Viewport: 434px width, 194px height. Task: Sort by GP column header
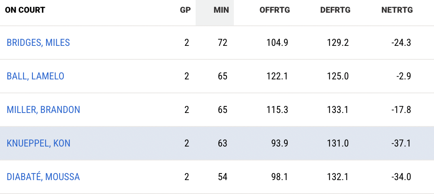pos(185,10)
